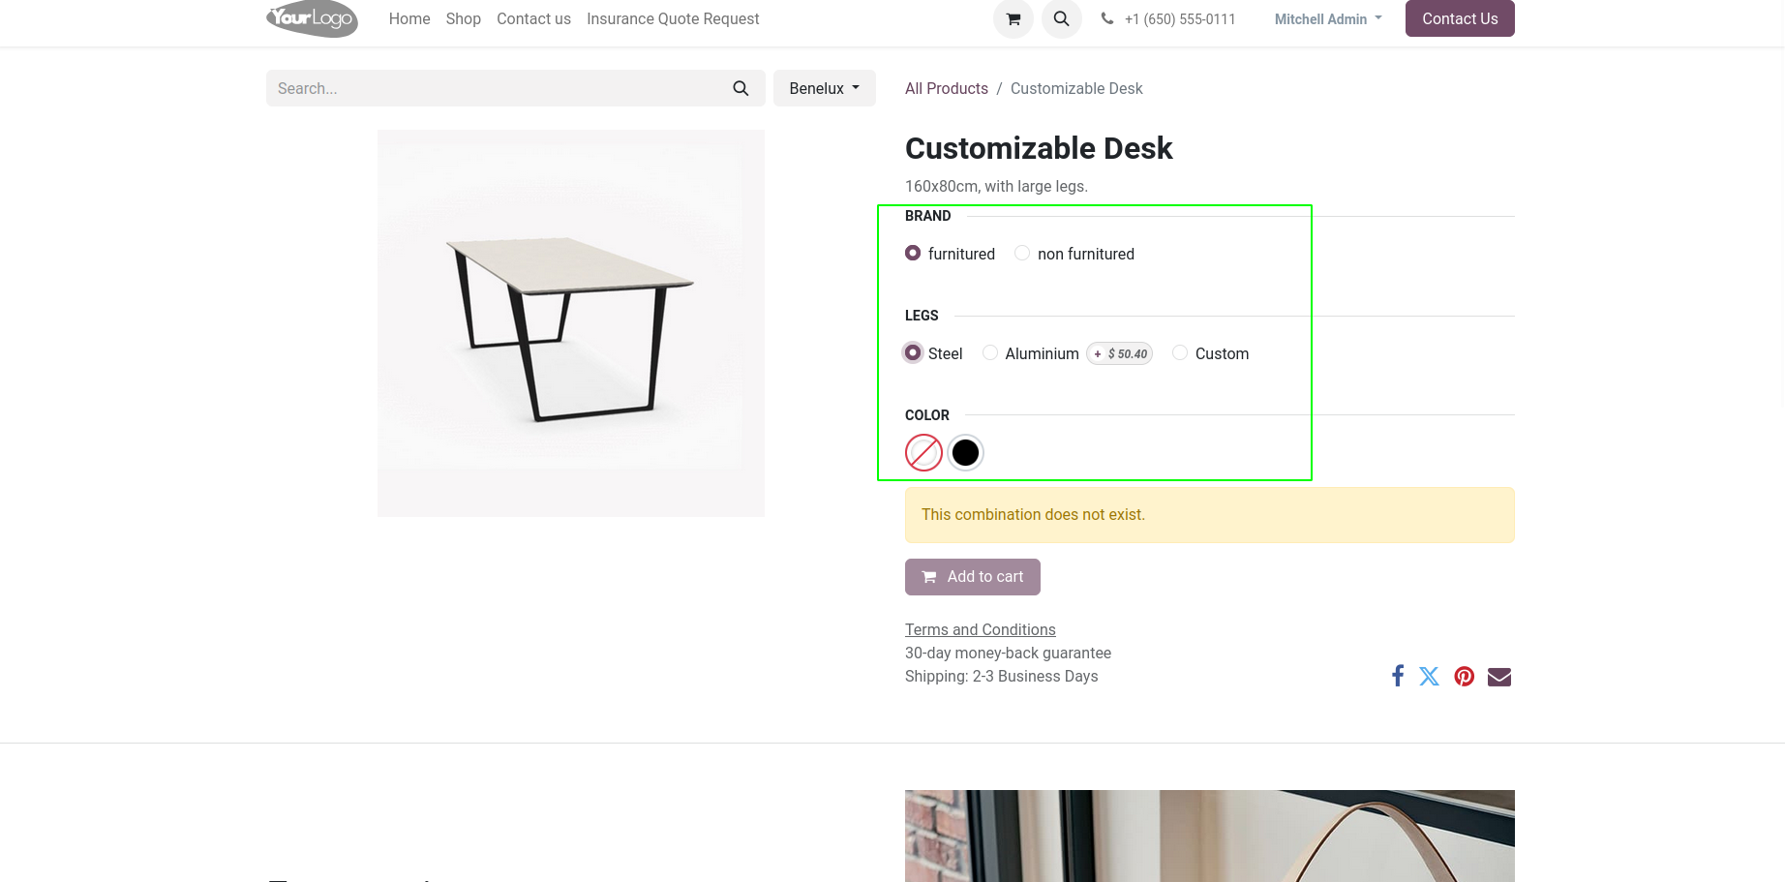Submit search with magnifier in search box
1785x882 pixels.
[x=741, y=88]
